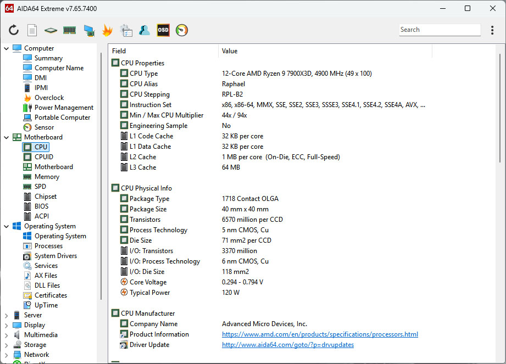
Task: Open the AMD processors specifications link
Action: click(320, 334)
